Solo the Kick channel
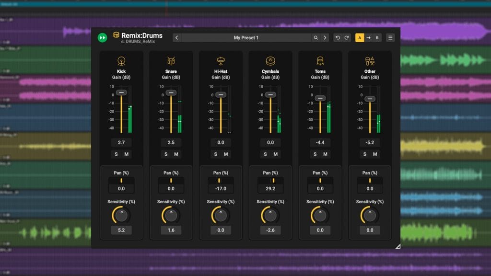491x276 pixels. click(116, 154)
